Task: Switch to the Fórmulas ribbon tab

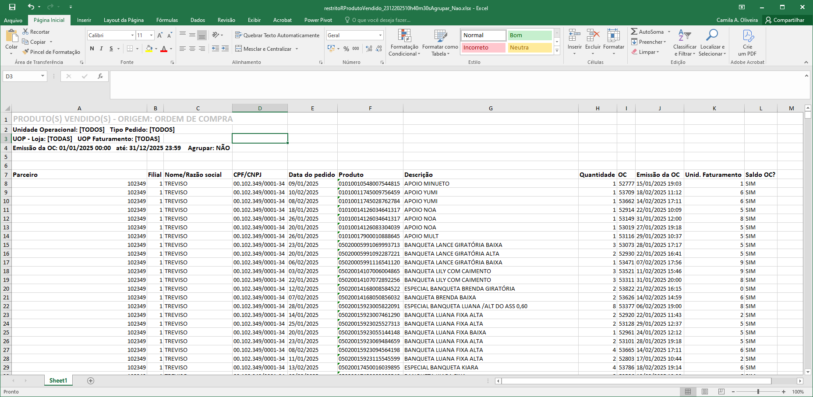Action: [x=167, y=20]
